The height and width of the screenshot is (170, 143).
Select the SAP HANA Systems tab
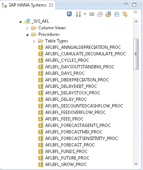(x=27, y=5)
